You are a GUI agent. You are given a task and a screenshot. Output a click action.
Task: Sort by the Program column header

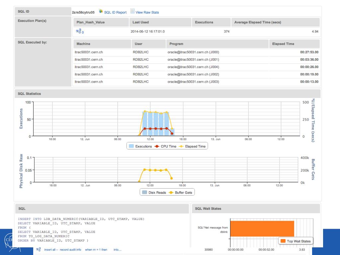point(176,44)
